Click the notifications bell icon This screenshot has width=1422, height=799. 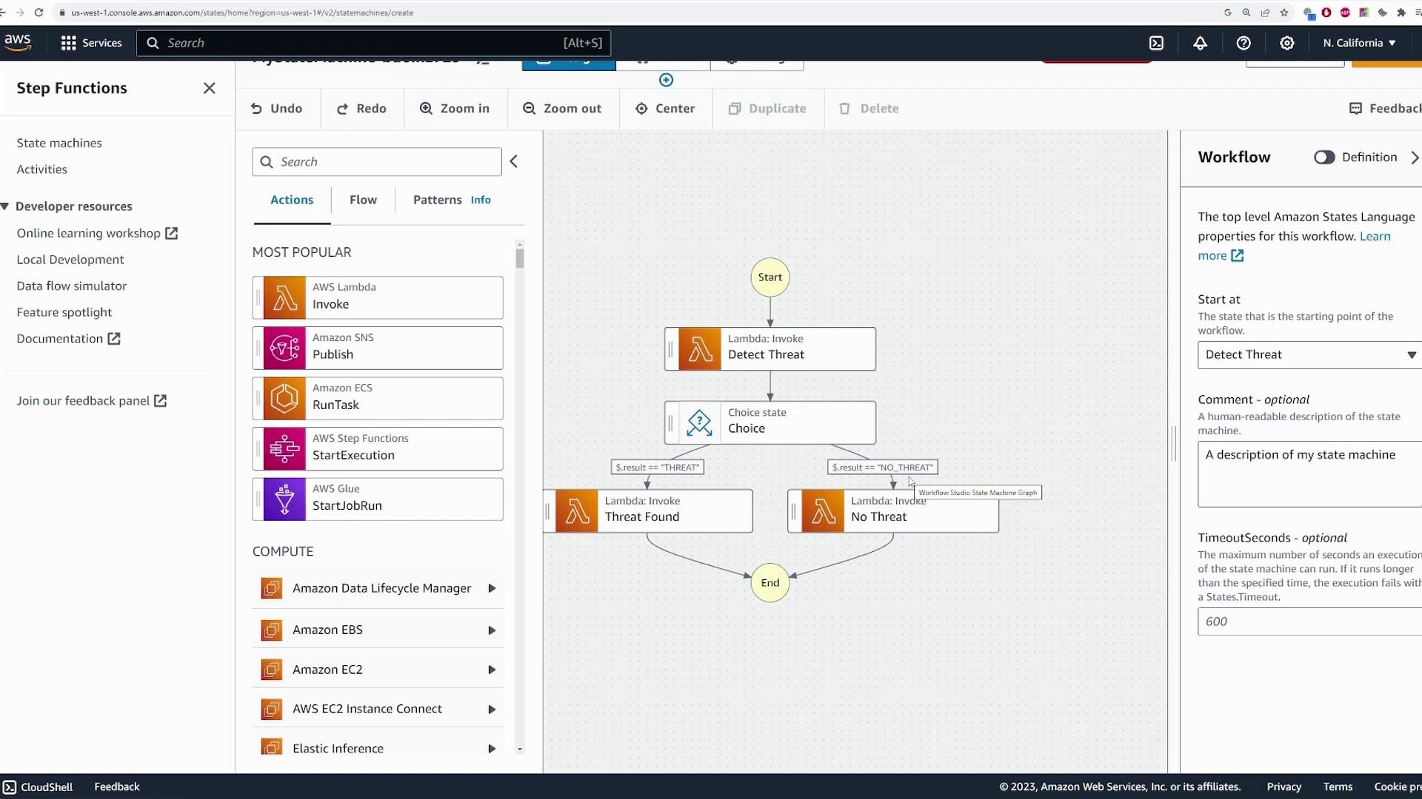(x=1200, y=43)
